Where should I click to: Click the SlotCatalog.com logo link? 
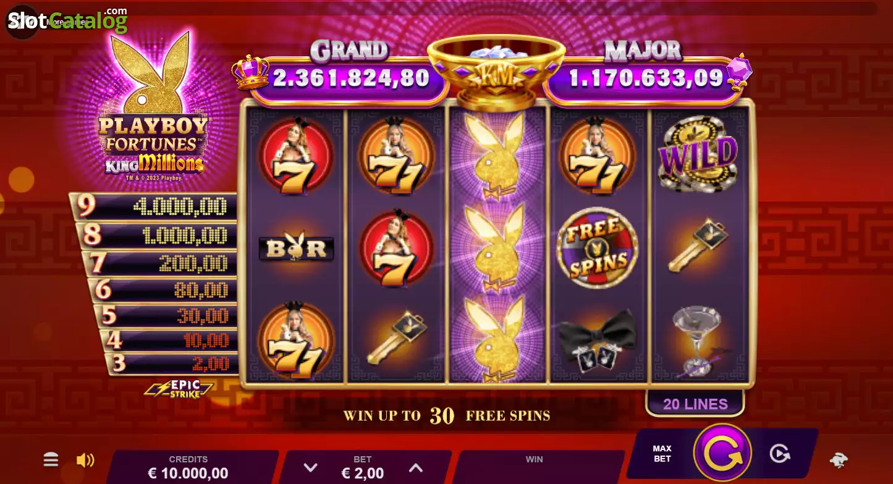point(67,20)
